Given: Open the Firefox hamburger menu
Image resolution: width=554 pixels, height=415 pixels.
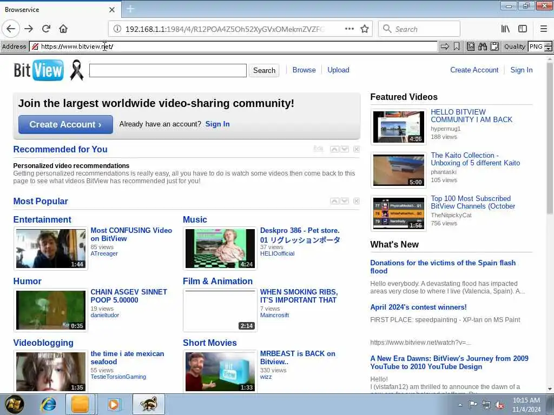Looking at the screenshot, I should click(544, 29).
